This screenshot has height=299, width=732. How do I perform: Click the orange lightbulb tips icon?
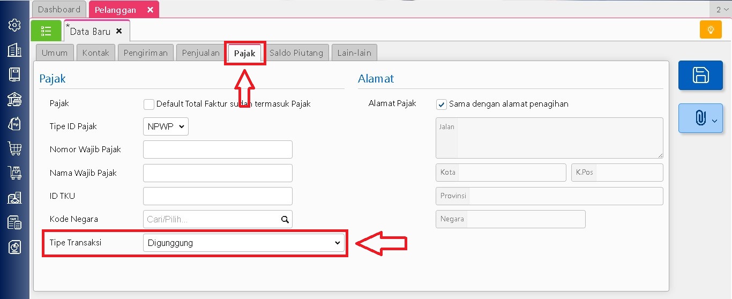pyautogui.click(x=711, y=29)
